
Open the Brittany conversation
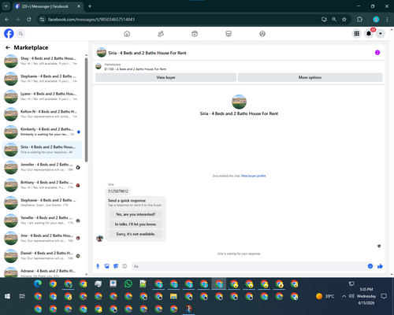[x=42, y=185]
